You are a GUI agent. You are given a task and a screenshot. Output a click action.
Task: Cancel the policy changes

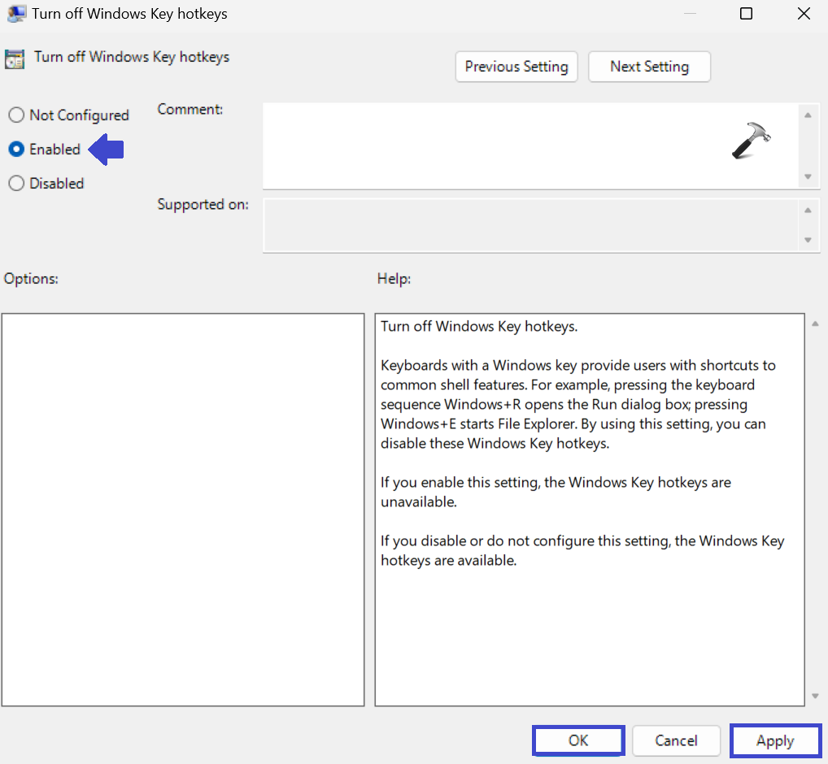(677, 740)
